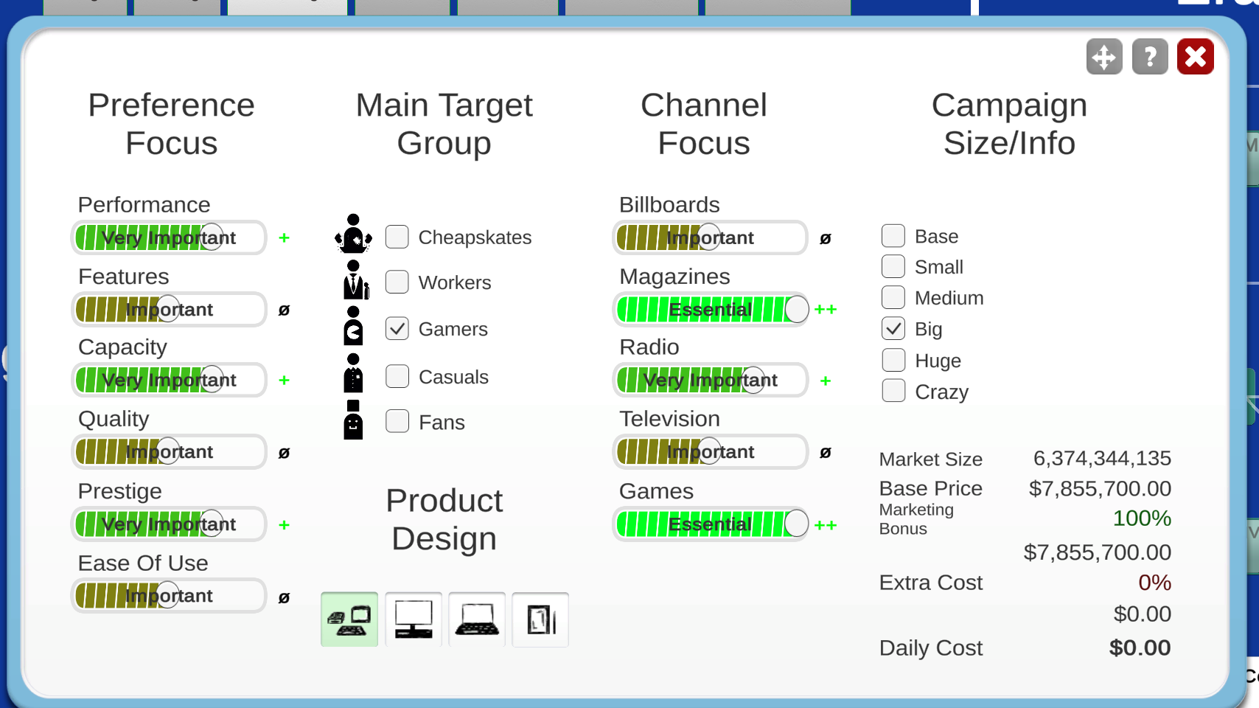Select the Crazy campaign size checkbox

tap(893, 390)
